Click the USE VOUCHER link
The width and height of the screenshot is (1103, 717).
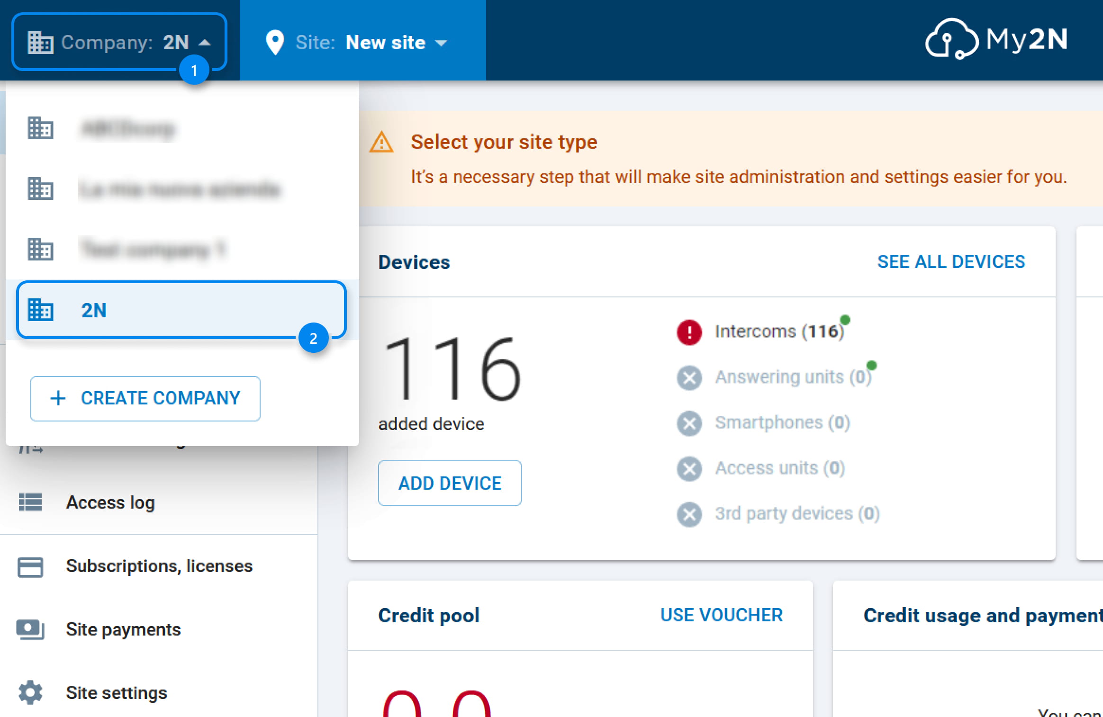721,615
